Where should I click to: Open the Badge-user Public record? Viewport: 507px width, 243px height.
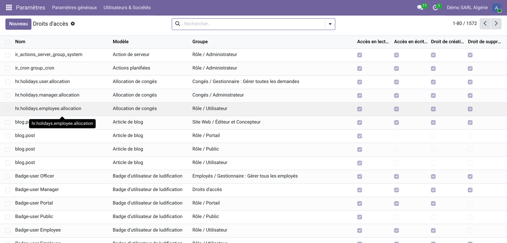coord(34,216)
